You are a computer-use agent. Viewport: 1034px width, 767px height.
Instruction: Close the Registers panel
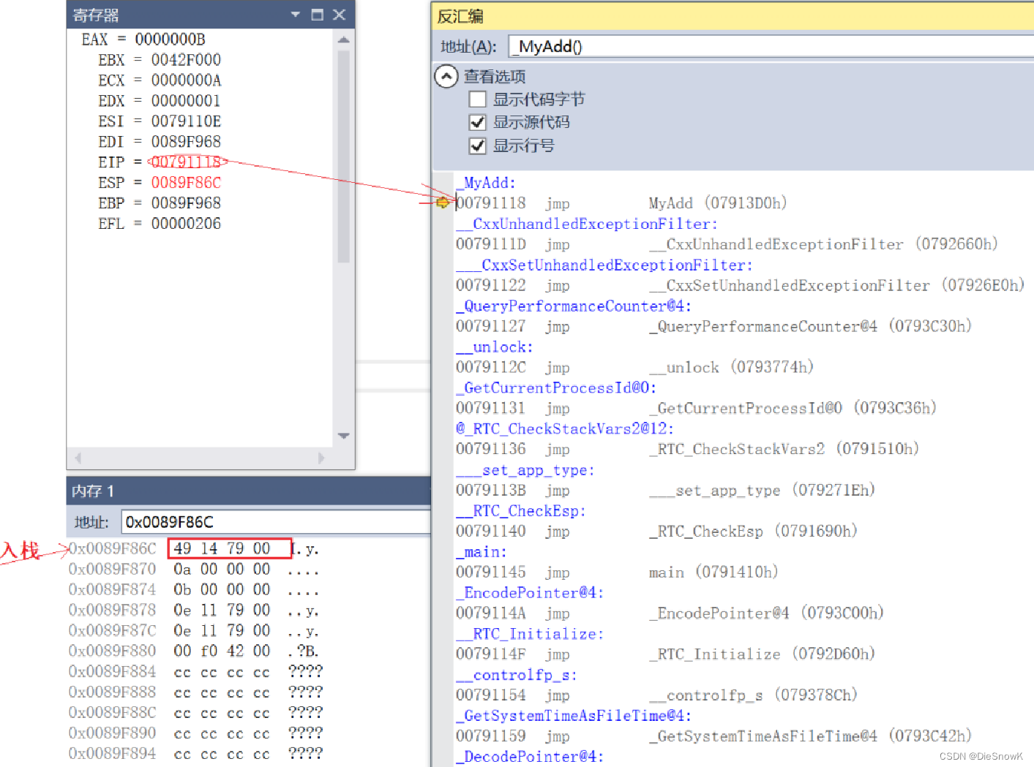point(339,15)
